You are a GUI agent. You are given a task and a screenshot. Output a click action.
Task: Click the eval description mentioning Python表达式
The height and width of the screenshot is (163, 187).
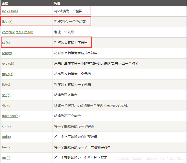pos(96,63)
